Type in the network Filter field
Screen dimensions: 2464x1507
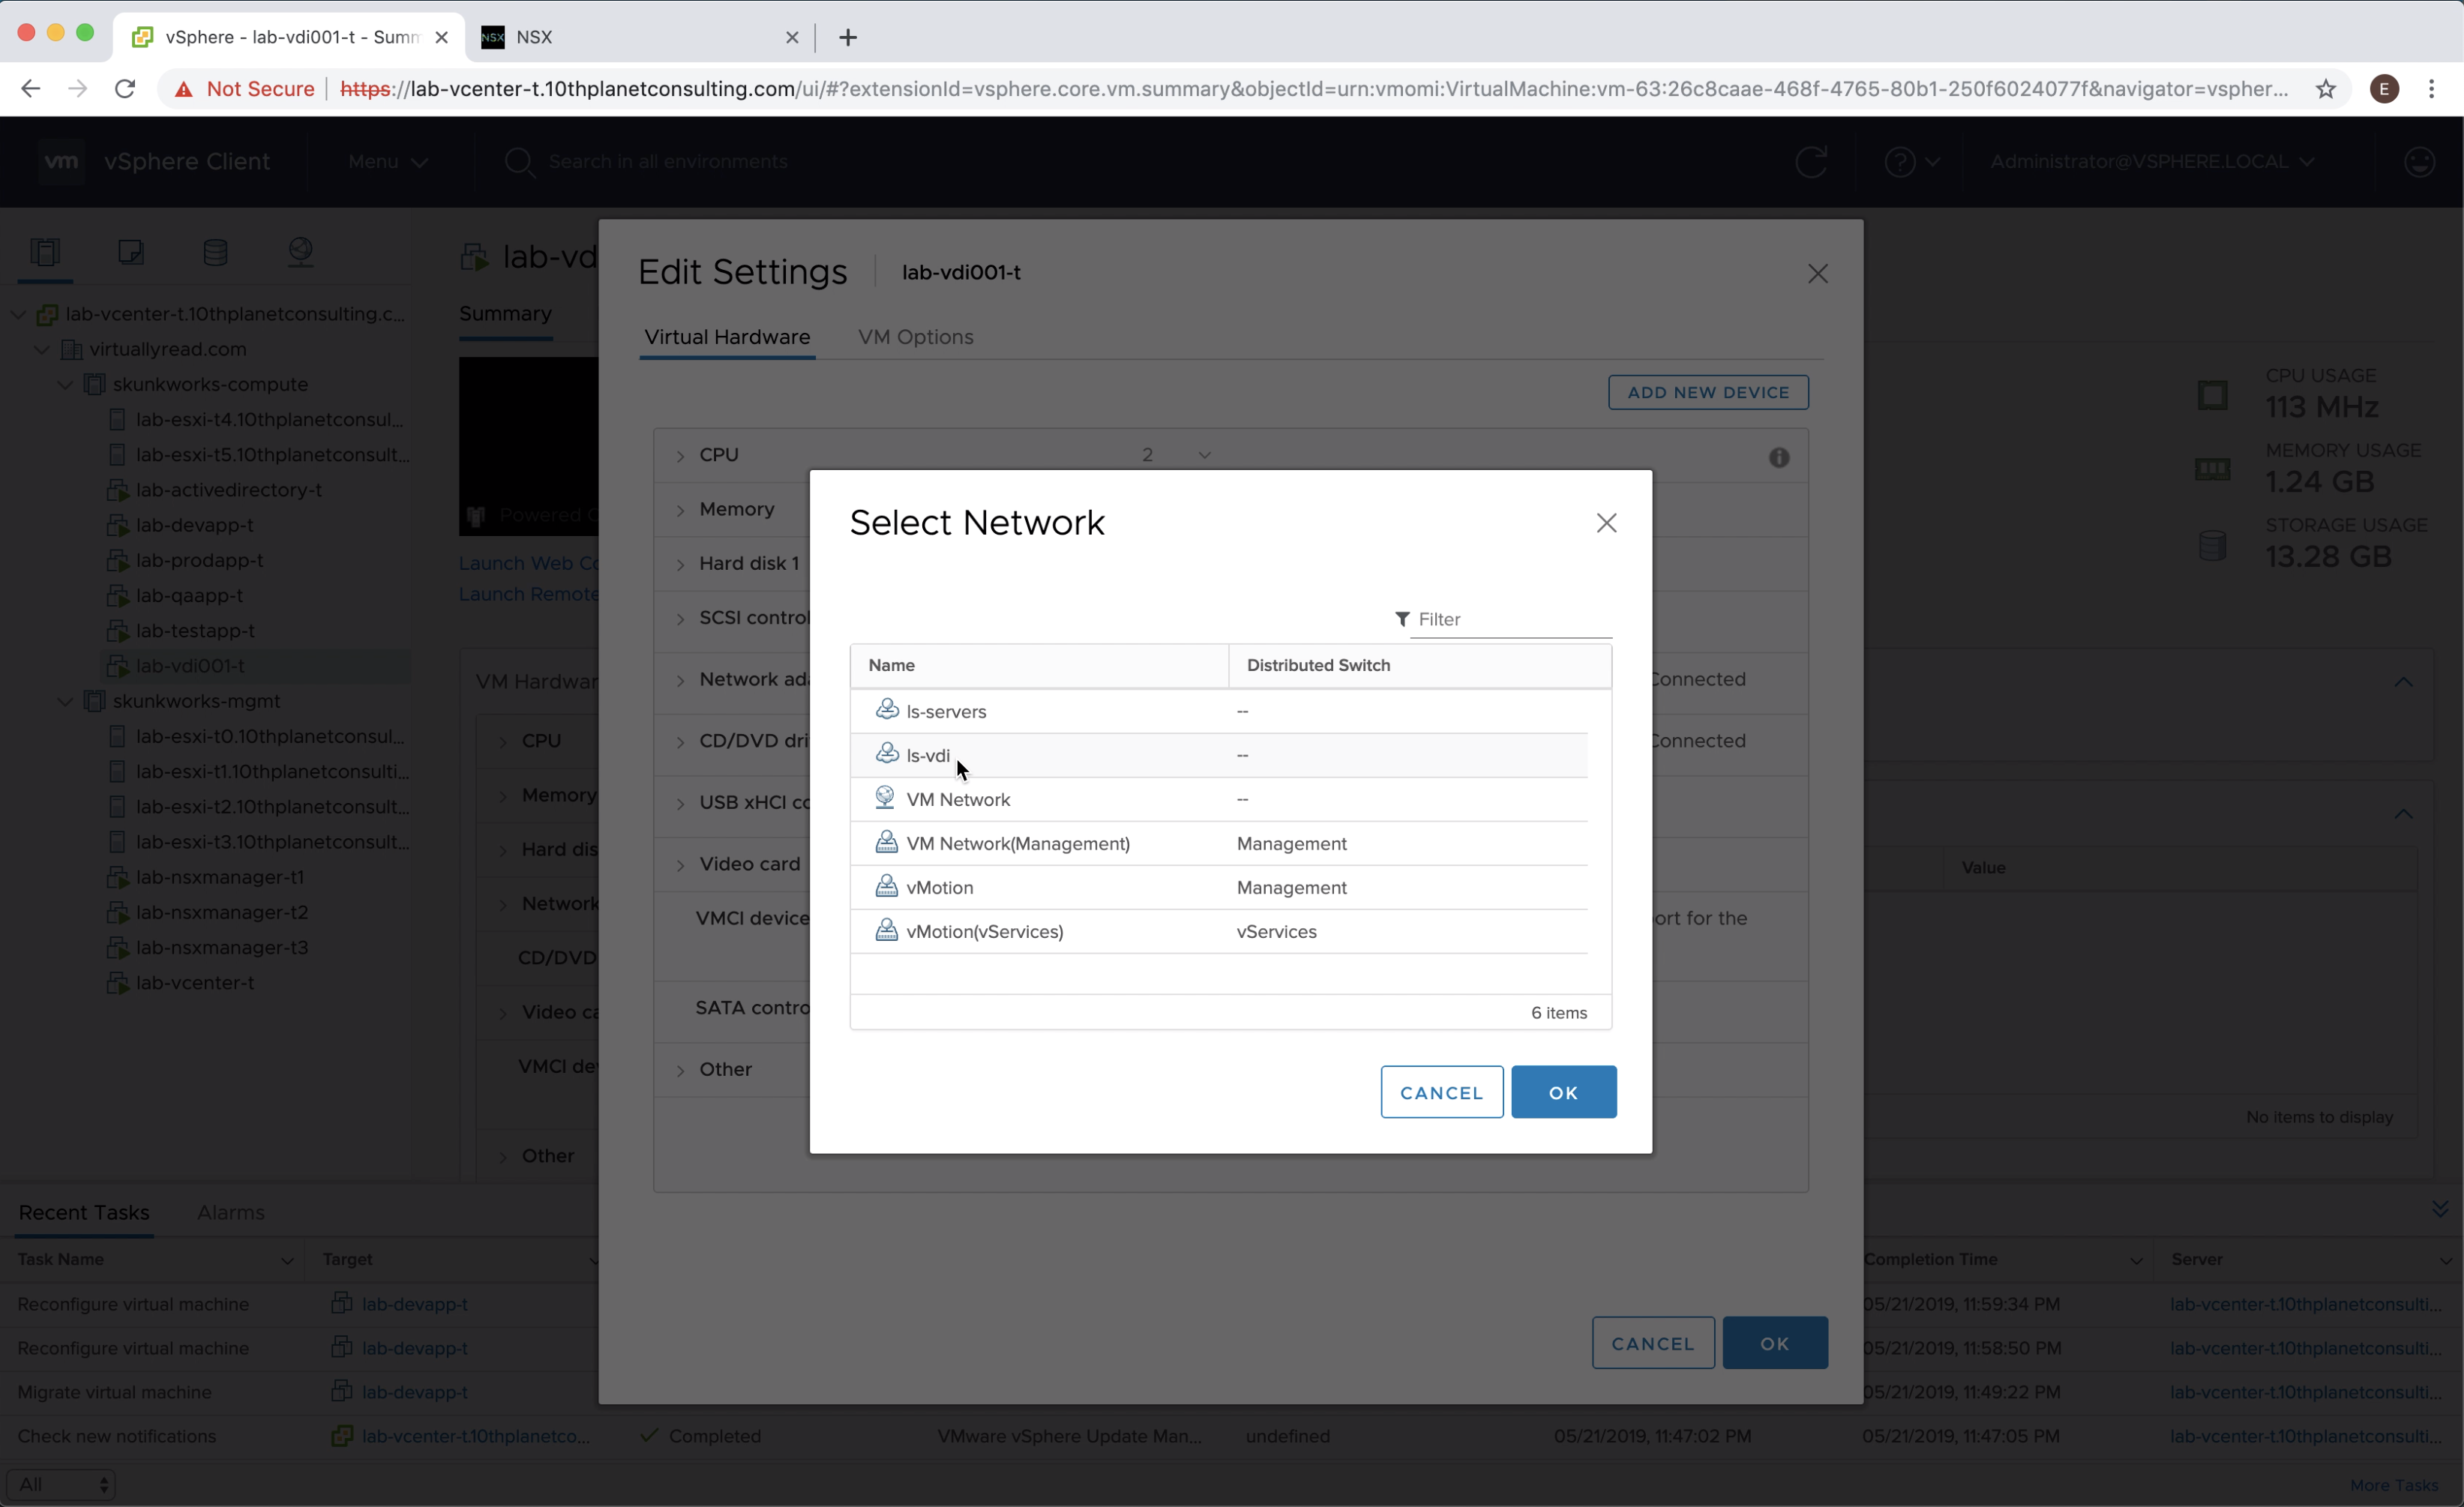coord(1510,619)
